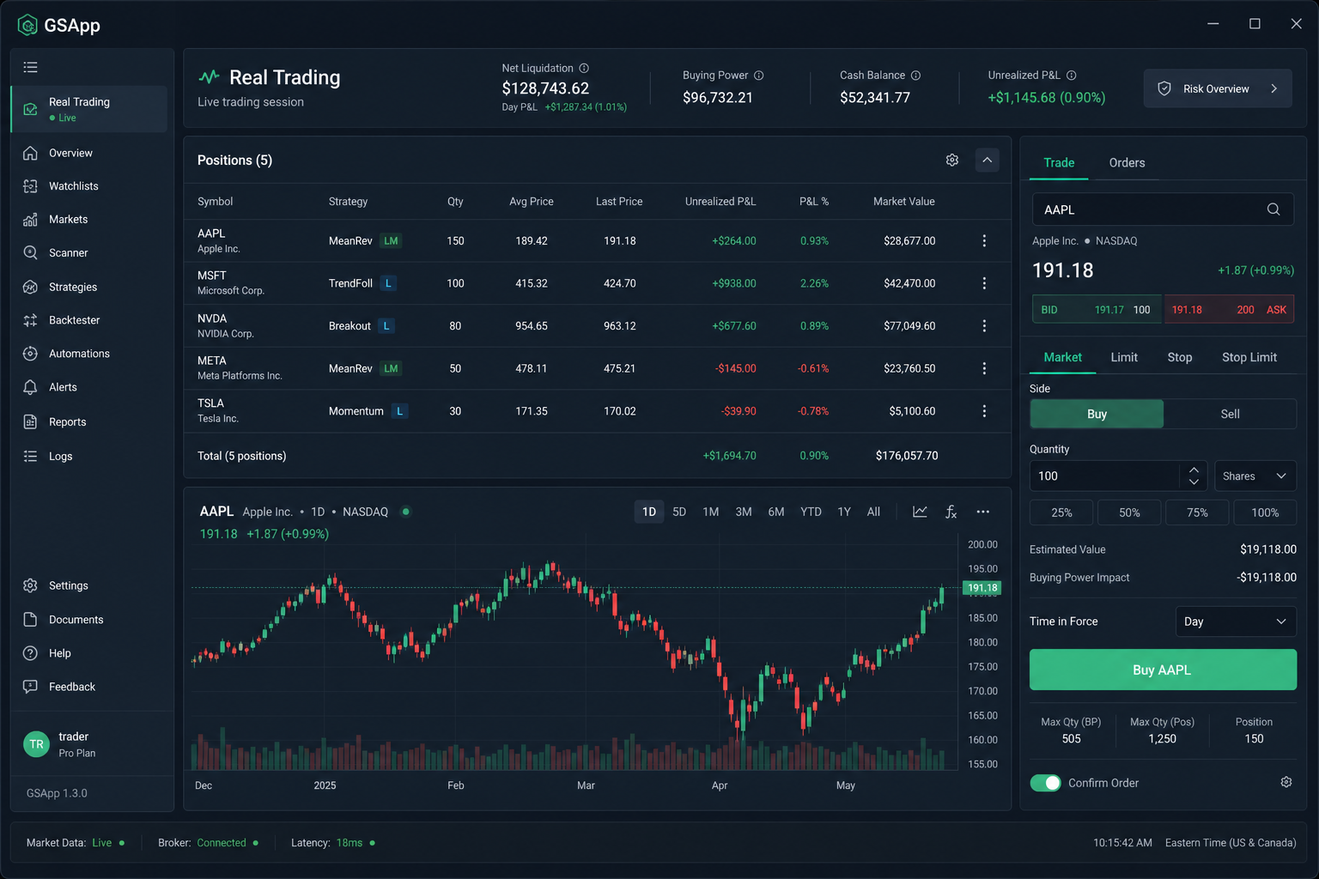Select Sell side
1319x879 pixels.
(1230, 414)
